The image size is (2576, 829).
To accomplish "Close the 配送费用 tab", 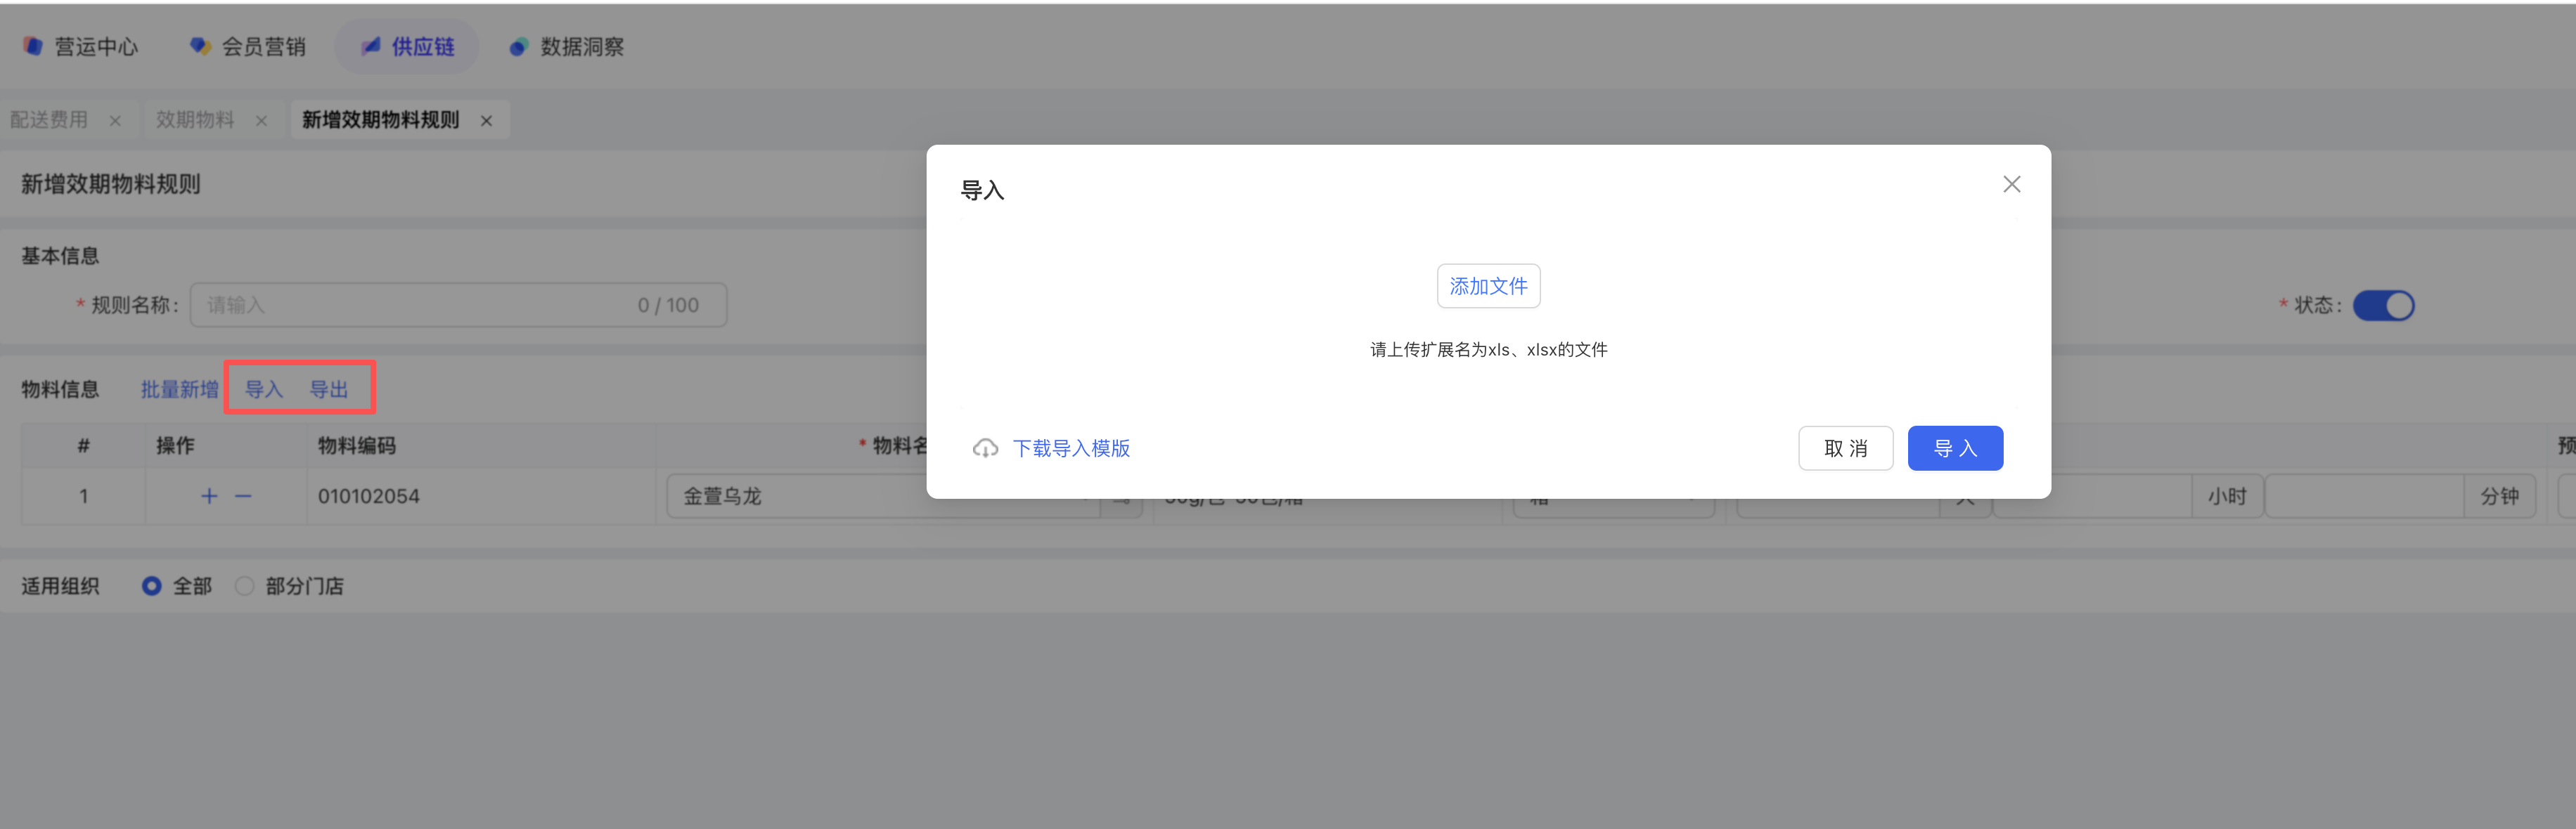I will (115, 121).
